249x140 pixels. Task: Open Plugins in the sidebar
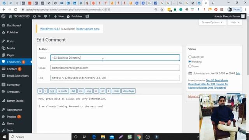point(11,117)
